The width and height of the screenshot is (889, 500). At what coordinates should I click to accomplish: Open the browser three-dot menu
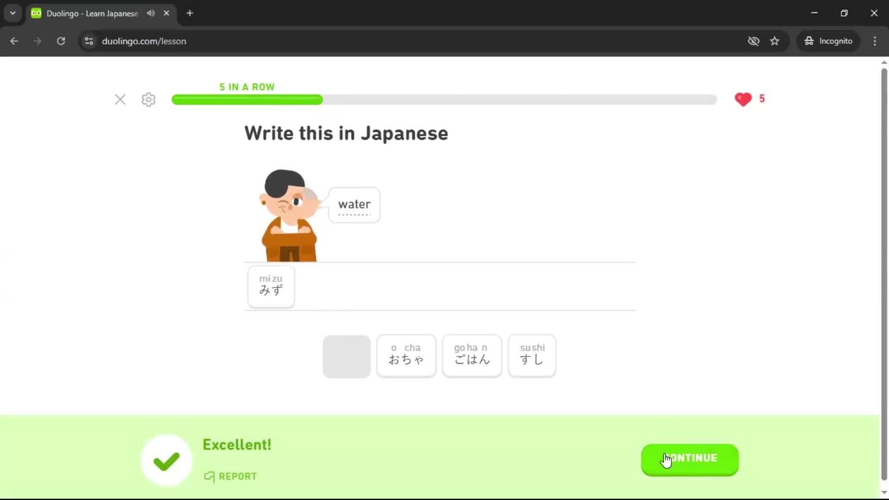point(875,41)
